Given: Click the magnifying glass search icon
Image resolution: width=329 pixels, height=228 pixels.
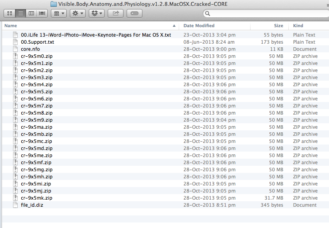Looking at the screenshot, I should coord(207,14).
